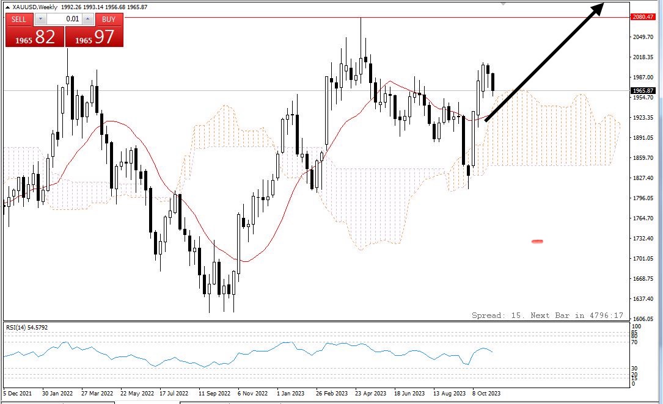Click the 2018.35 price scale label
This screenshot has height=404, width=663.
click(x=643, y=57)
